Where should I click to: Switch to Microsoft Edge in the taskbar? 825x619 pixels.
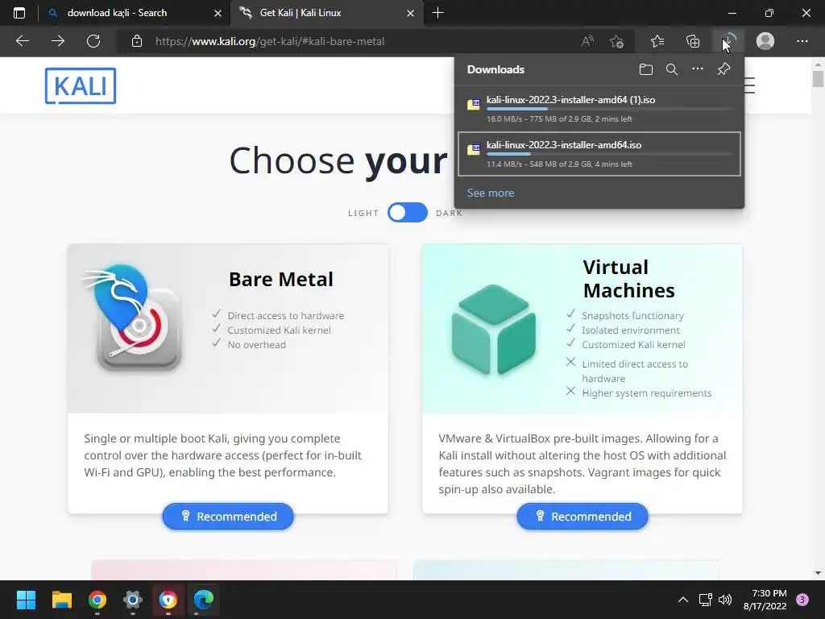point(204,600)
